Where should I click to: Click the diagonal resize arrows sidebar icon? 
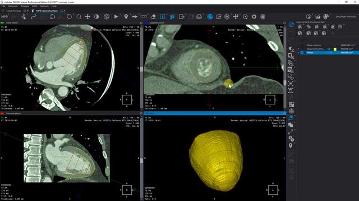click(x=291, y=132)
